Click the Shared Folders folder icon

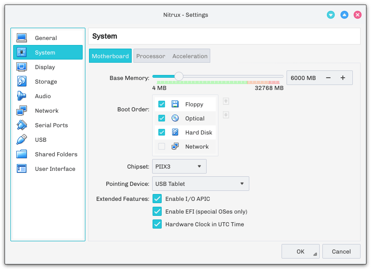point(21,154)
